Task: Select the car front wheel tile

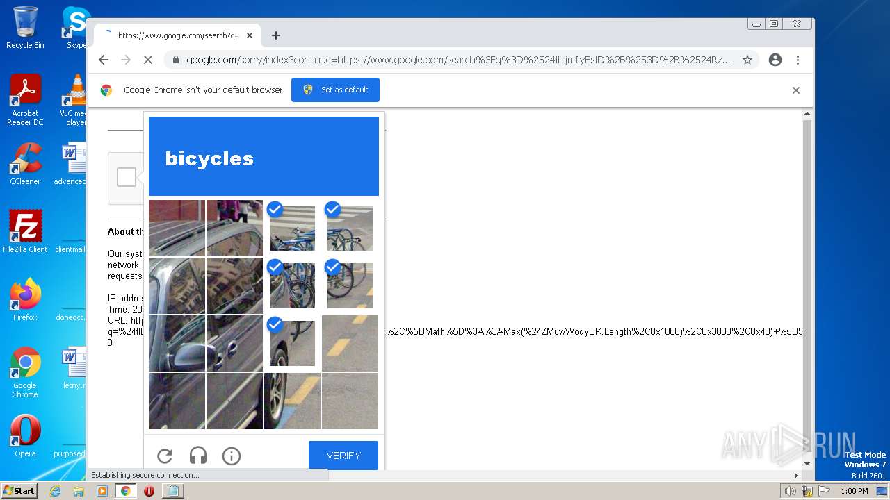Action: click(292, 401)
